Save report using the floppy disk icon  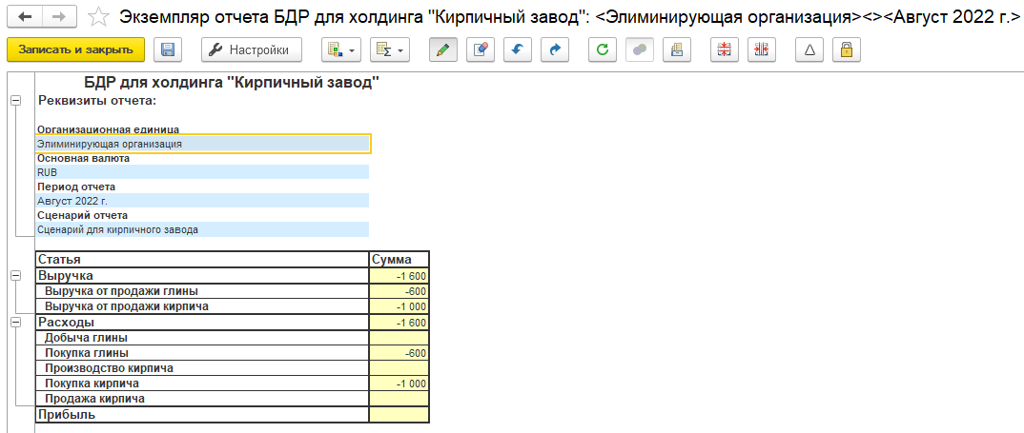pyautogui.click(x=168, y=49)
